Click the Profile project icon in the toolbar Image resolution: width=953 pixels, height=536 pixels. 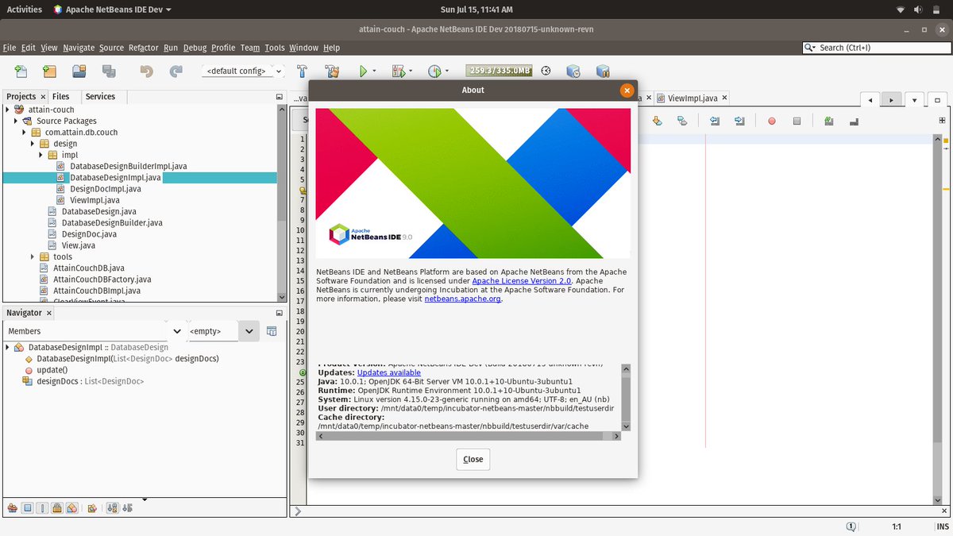point(435,70)
